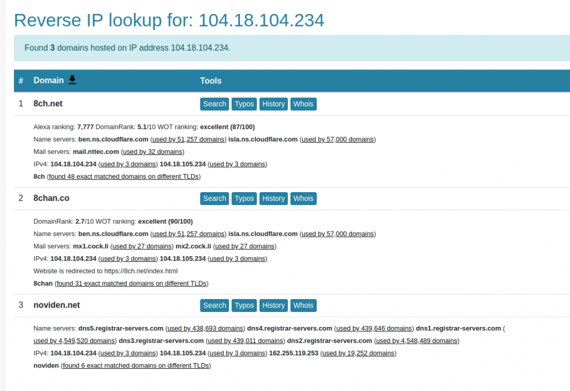
Task: Open Typos for 8ch.net
Action: (244, 104)
